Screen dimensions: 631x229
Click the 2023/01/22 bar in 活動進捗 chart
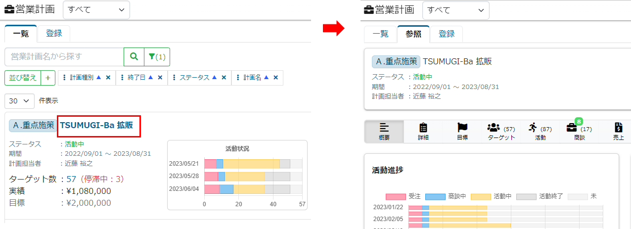click(506, 208)
